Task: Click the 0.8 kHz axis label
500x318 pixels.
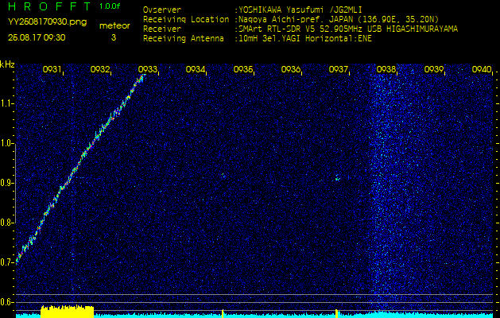Action: tap(7, 223)
